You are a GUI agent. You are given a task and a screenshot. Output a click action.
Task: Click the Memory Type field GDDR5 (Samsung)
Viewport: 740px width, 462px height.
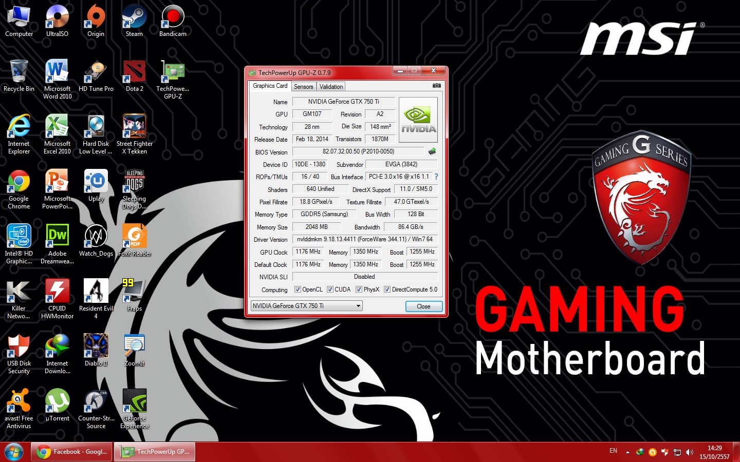[x=324, y=214]
